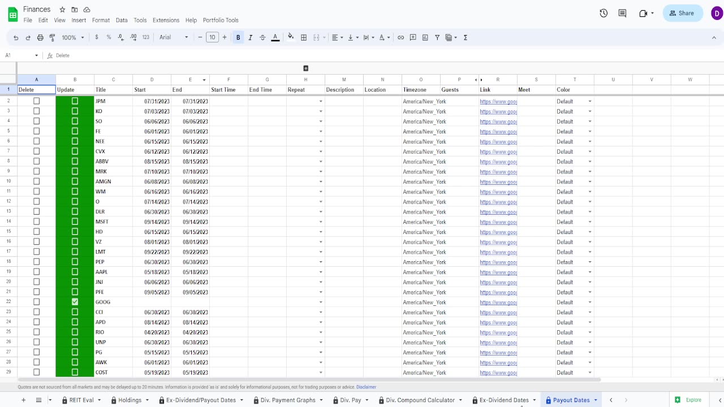Check Update checkbox for COST row

coord(75,372)
